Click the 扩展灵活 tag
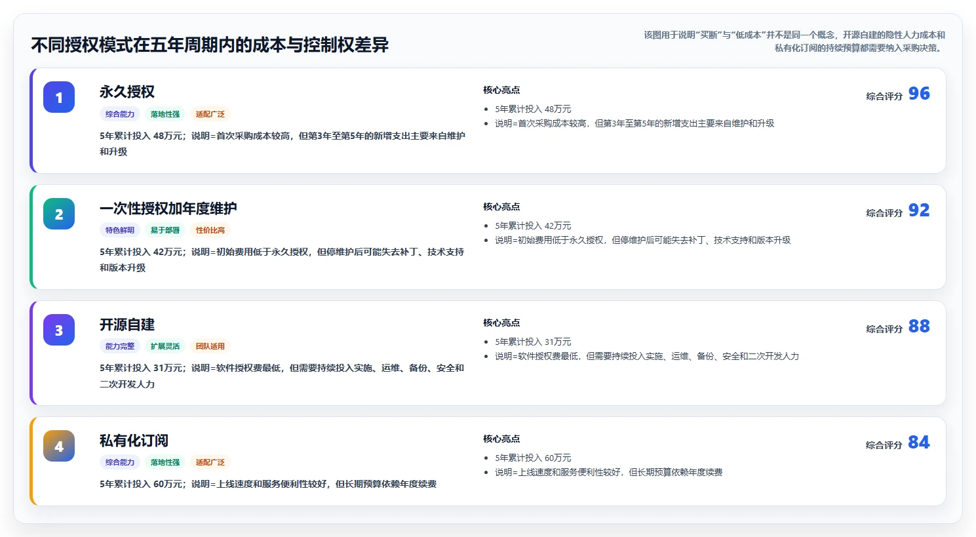976x537 pixels. [x=165, y=346]
